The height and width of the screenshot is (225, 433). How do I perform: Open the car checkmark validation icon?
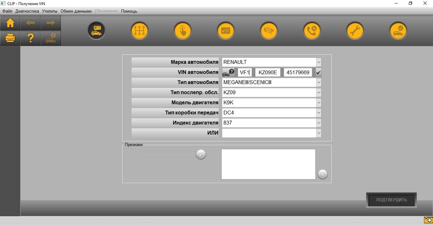[x=398, y=31]
